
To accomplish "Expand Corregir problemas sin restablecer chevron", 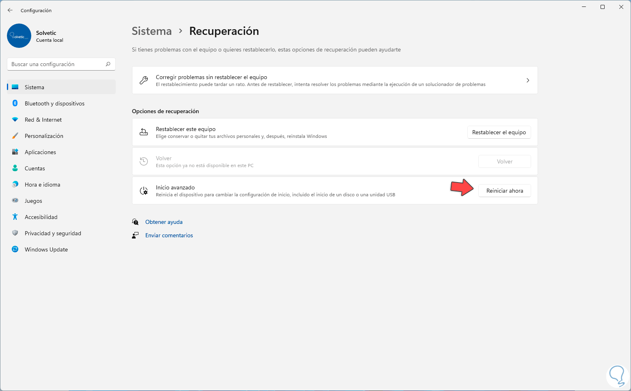I will 527,80.
